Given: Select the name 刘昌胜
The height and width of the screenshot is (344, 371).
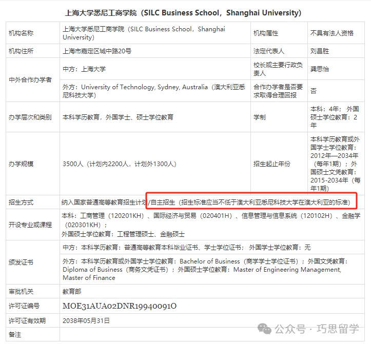Looking at the screenshot, I should [x=320, y=51].
